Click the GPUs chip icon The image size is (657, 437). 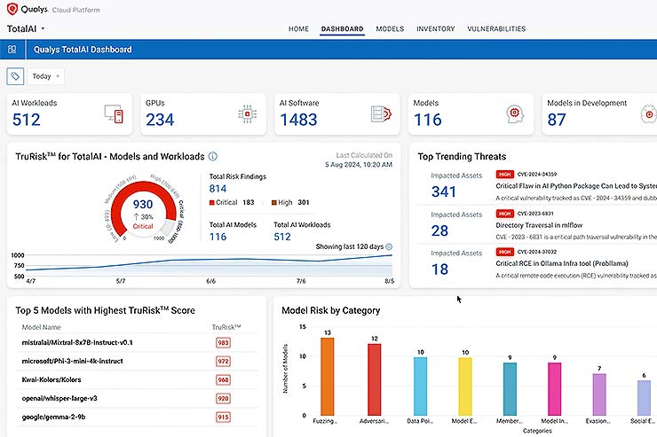coord(246,114)
